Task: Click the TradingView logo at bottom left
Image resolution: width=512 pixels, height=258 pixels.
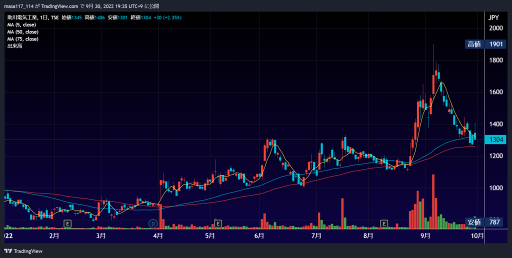Action: pyautogui.click(x=23, y=251)
